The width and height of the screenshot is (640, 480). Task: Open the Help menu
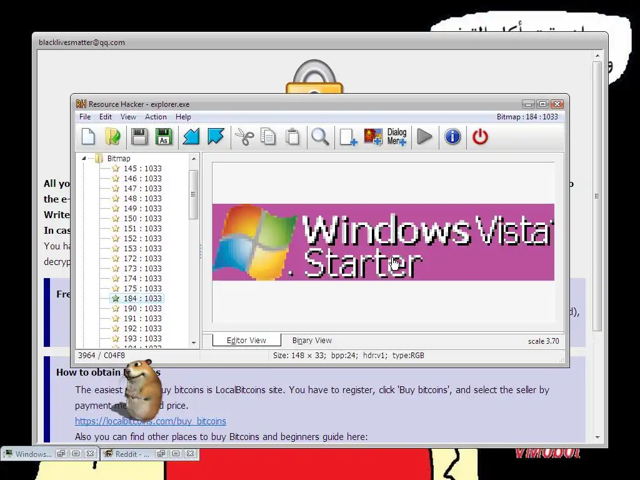click(183, 117)
